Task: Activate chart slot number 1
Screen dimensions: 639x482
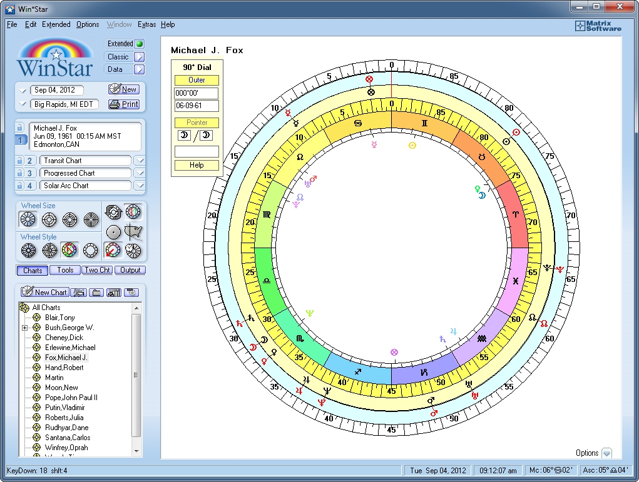Action: click(21, 140)
